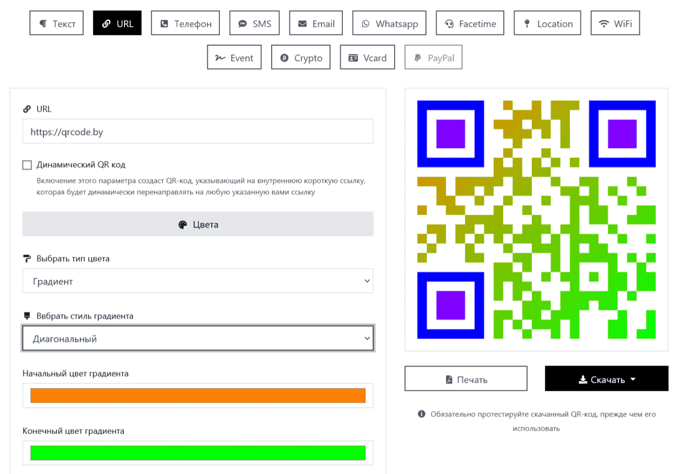The height and width of the screenshot is (474, 678).
Task: Click the speech bubble icon on SMS tab
Action: pyautogui.click(x=243, y=24)
